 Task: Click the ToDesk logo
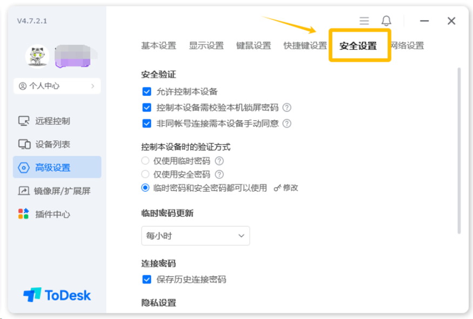(x=57, y=295)
